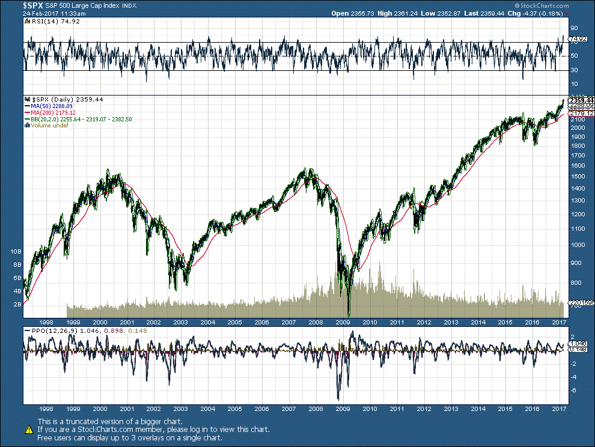Click the 6B volume axis label

pyautogui.click(x=17, y=278)
